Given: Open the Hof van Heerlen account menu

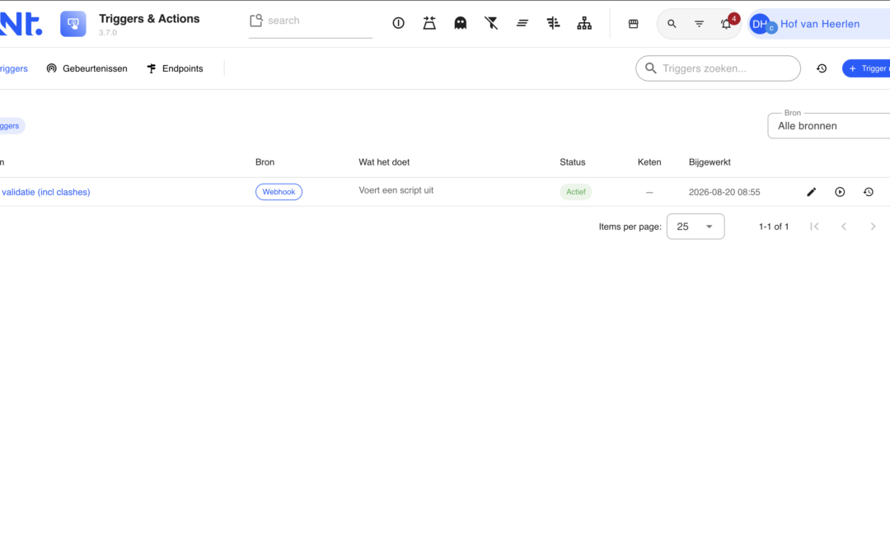Looking at the screenshot, I should (x=819, y=24).
